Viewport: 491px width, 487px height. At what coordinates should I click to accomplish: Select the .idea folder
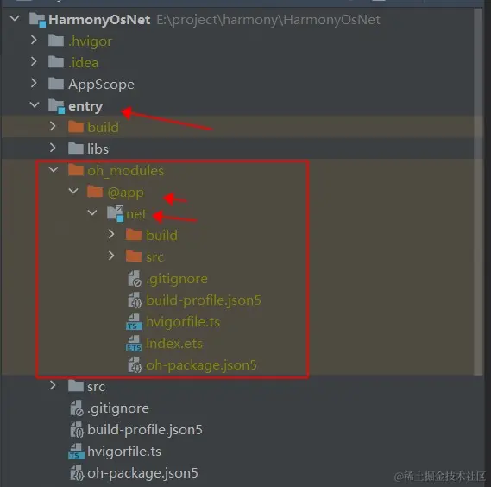pyautogui.click(x=84, y=63)
